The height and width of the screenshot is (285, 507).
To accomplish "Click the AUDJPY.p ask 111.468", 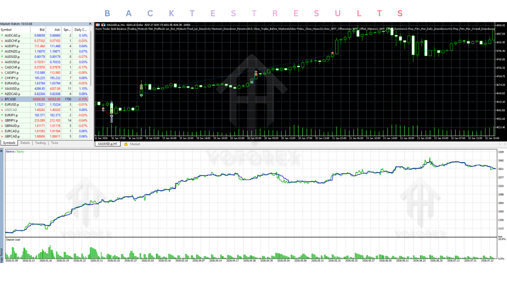I will pyautogui.click(x=55, y=46).
